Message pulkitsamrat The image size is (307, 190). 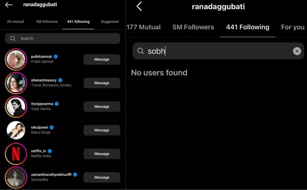pyautogui.click(x=102, y=59)
